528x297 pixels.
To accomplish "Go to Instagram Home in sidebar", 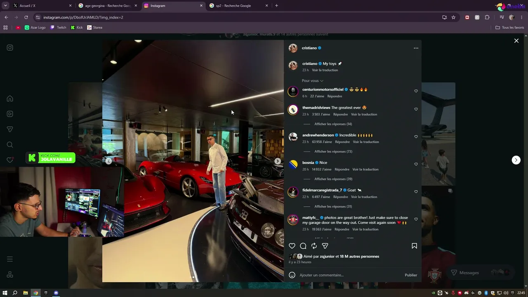I will pos(10,99).
